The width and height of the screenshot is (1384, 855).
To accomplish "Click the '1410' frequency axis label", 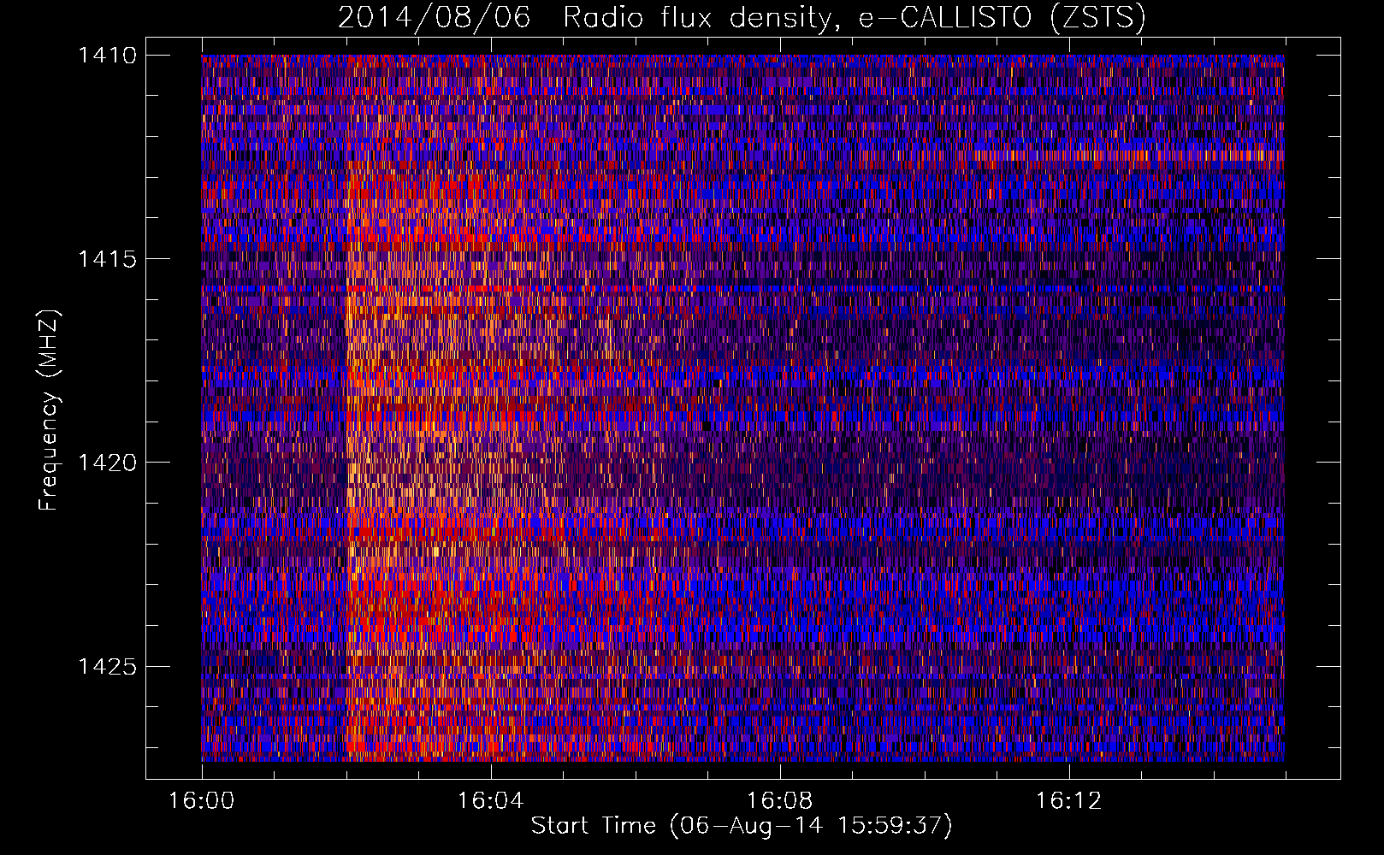I will [x=107, y=56].
